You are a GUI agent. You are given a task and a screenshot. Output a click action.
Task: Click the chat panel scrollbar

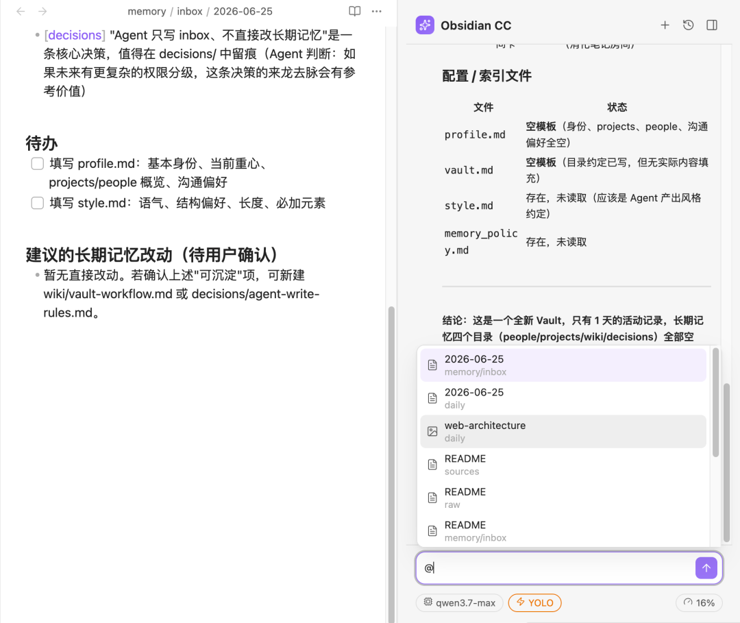[x=727, y=463]
